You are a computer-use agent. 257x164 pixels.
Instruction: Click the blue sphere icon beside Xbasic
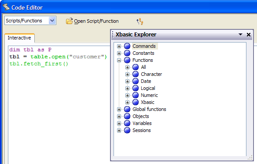(136, 102)
